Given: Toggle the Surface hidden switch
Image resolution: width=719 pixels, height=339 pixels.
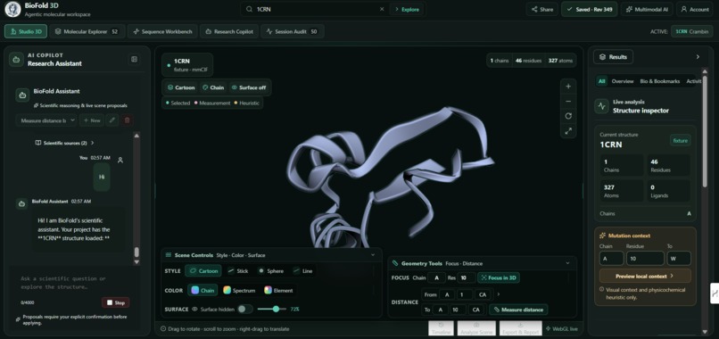Looking at the screenshot, I should coord(244,310).
